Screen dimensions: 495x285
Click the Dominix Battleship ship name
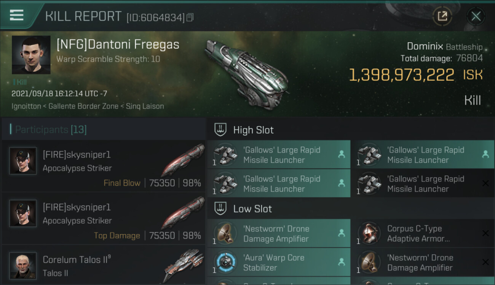pos(425,47)
